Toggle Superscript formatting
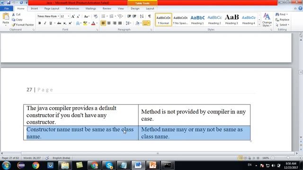The height and width of the screenshot is (170, 303). [70, 23]
